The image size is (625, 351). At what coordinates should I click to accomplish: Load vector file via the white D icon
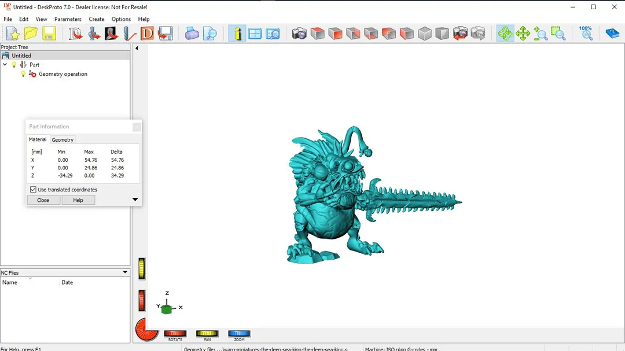(x=75, y=34)
